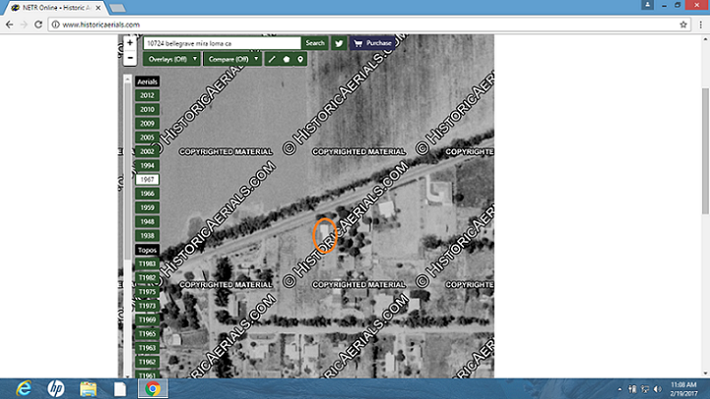Viewport: 710px width, 399px height.
Task: Select the 1966 aerial year
Action: 147,194
